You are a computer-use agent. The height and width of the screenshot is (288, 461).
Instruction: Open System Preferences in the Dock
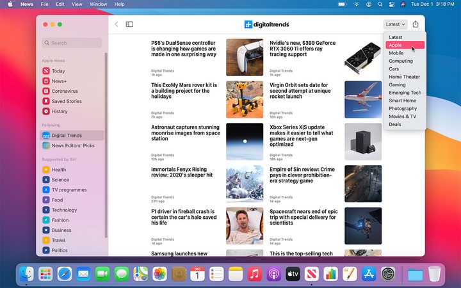[x=388, y=275]
